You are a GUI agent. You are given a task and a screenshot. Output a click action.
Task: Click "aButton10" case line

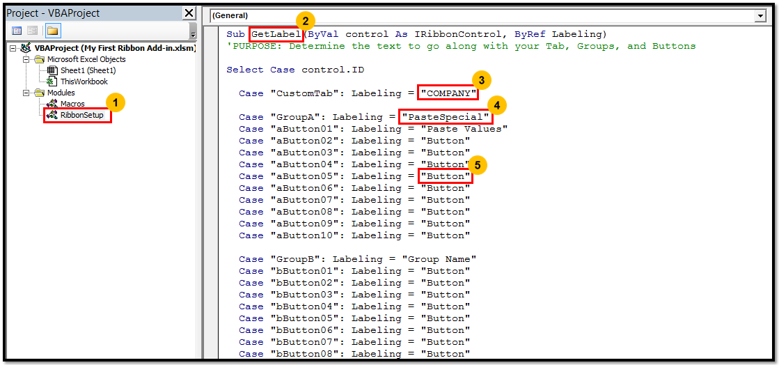(x=354, y=235)
